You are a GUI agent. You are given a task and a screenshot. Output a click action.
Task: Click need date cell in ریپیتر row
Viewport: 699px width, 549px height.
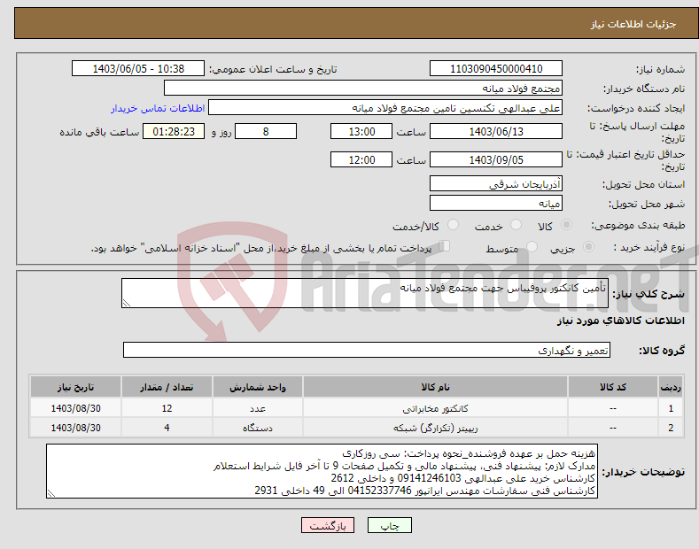(x=76, y=428)
